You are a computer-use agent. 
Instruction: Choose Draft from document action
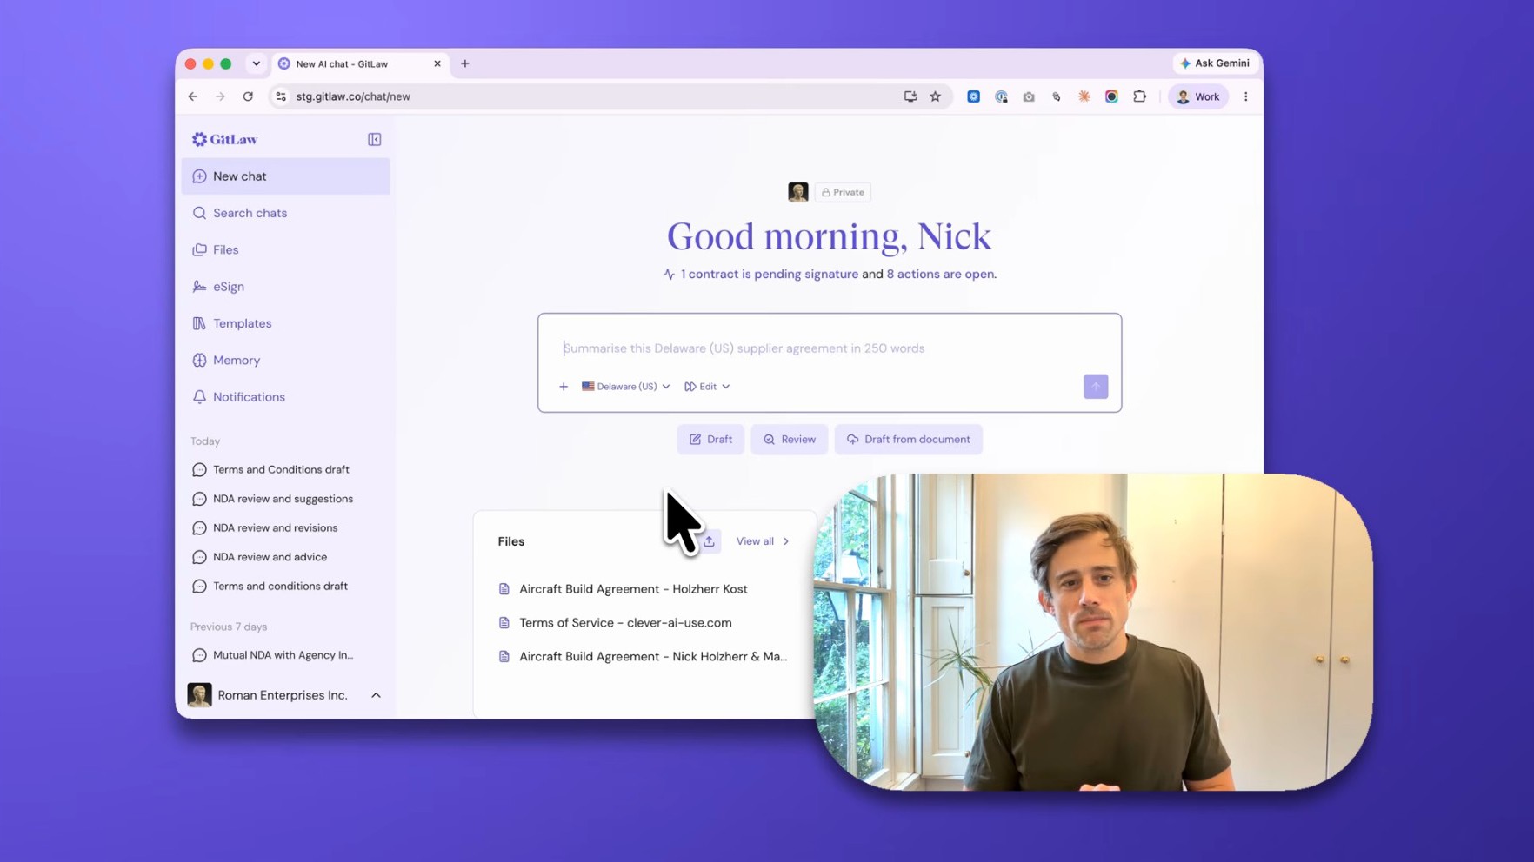[908, 440]
